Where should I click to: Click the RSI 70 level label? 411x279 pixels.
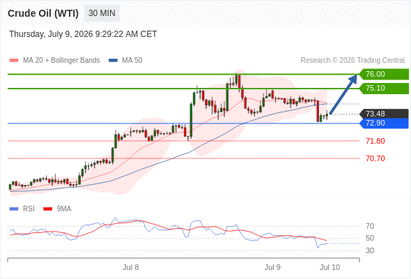point(370,226)
